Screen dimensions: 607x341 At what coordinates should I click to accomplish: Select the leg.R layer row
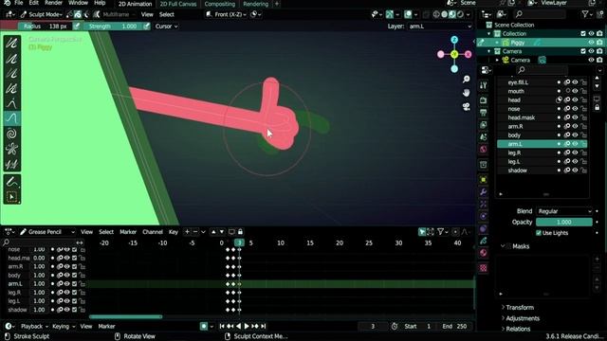tap(542, 153)
